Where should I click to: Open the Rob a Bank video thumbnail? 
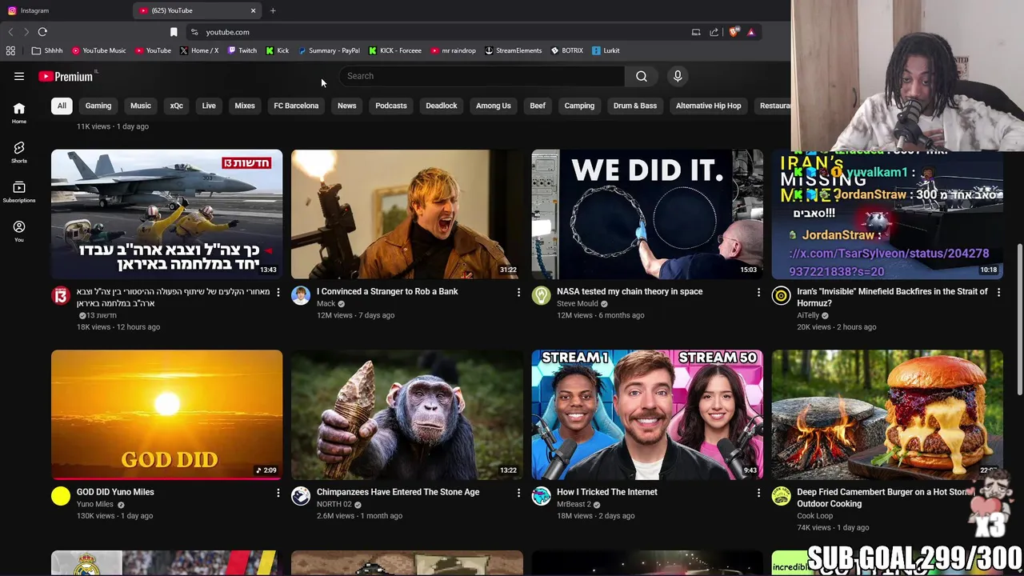(x=407, y=214)
